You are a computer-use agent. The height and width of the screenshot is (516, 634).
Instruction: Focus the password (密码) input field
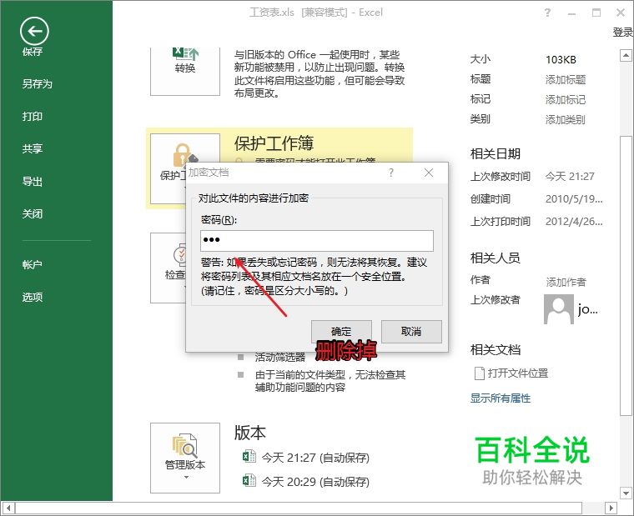click(317, 240)
